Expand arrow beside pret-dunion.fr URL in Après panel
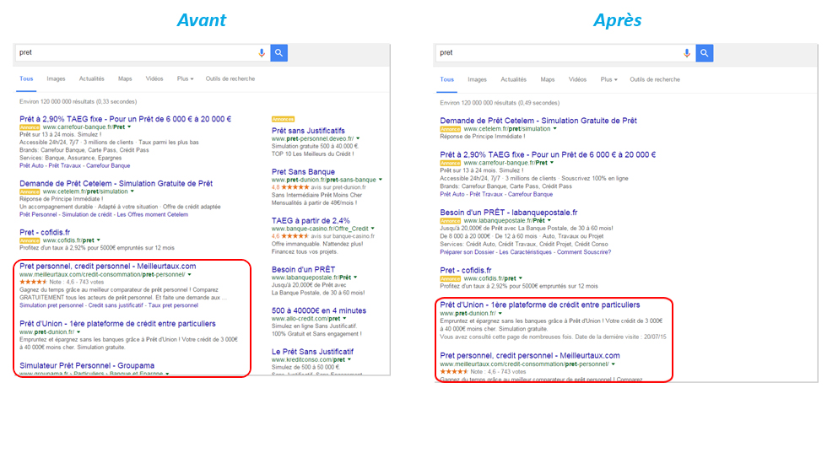The image size is (838, 469). click(x=500, y=314)
